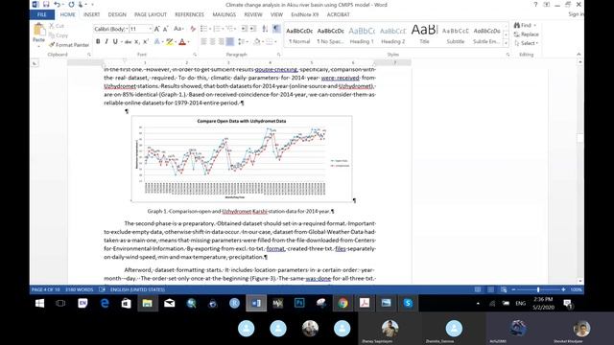Click the comparison chart image
The width and height of the screenshot is (614, 345).
[242, 159]
